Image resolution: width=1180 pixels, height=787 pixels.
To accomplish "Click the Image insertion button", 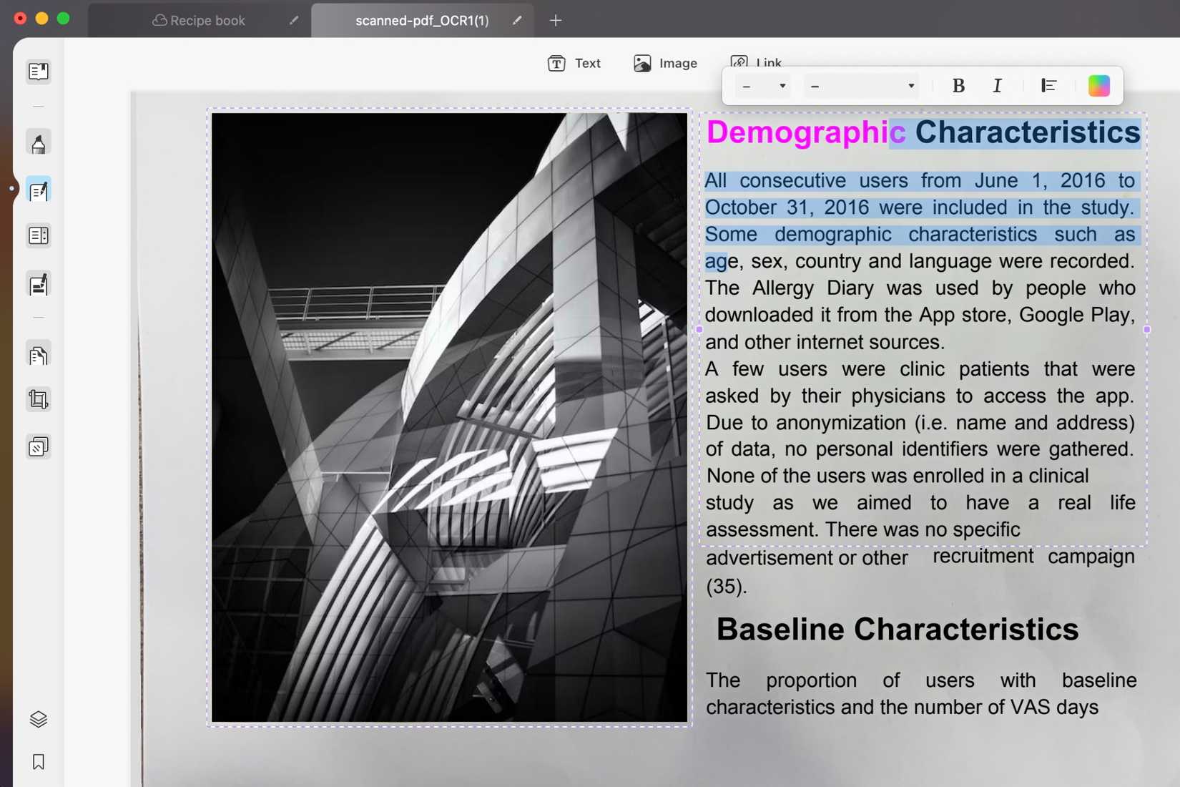I will pos(665,63).
